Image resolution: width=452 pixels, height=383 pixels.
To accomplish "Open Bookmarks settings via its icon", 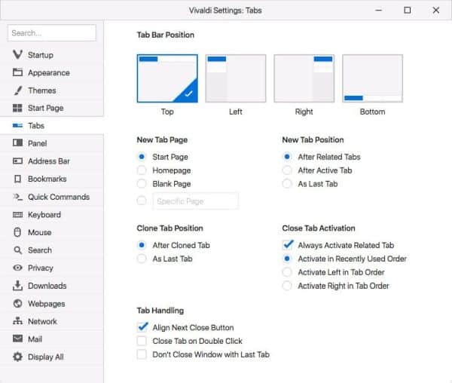I will coord(17,179).
